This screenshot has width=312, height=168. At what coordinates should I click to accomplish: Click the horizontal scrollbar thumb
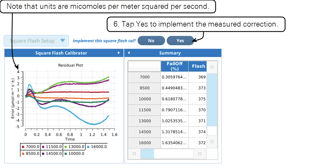pyautogui.click(x=147, y=154)
